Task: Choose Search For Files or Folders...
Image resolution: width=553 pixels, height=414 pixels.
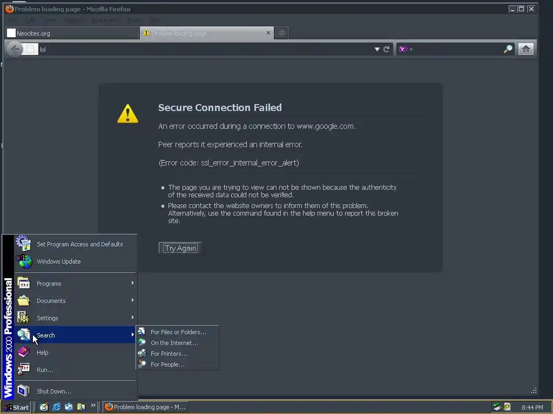Action: click(177, 332)
